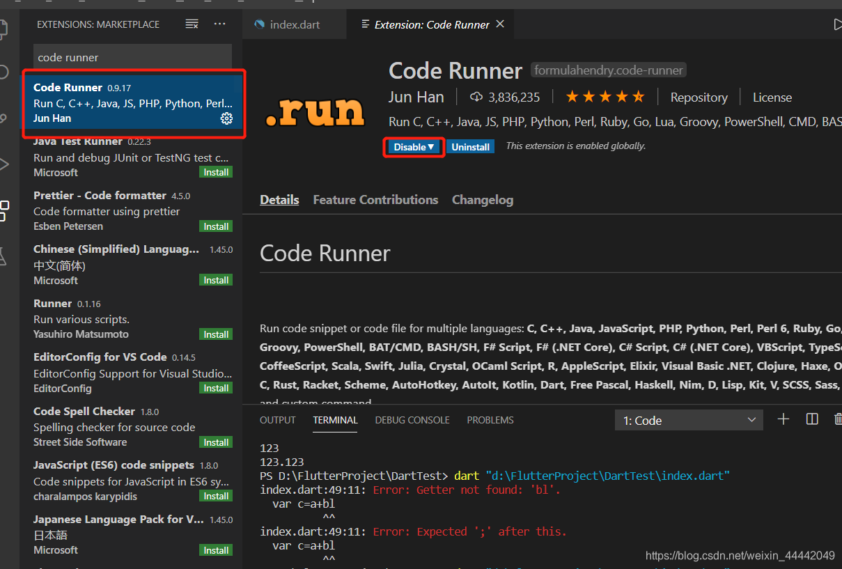Install EditorConfig for VS Code

[x=216, y=388]
